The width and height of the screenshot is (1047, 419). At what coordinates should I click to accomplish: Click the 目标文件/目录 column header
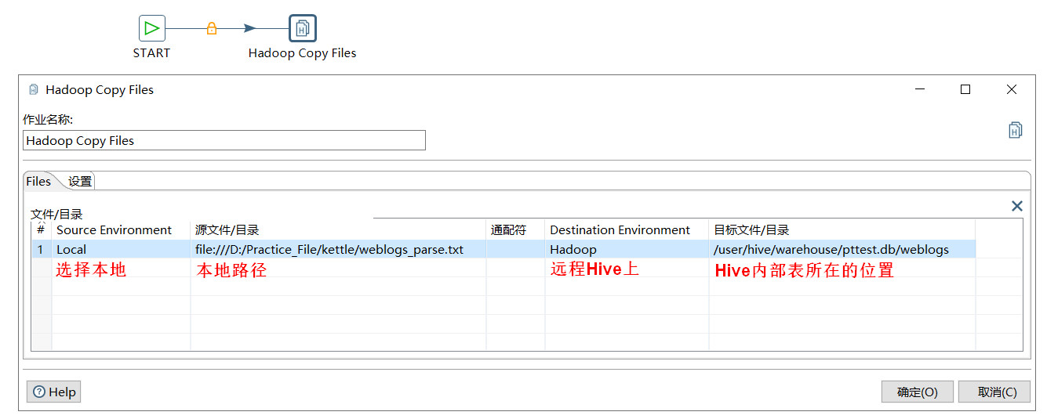coord(842,230)
